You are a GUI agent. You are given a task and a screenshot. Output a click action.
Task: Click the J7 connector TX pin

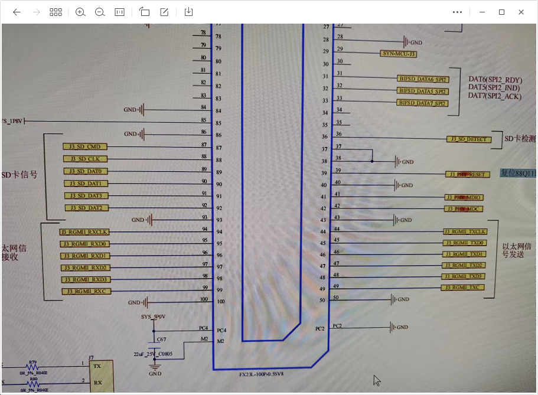[x=97, y=366]
